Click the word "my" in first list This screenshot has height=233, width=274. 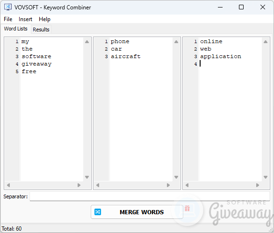pyautogui.click(x=25, y=42)
